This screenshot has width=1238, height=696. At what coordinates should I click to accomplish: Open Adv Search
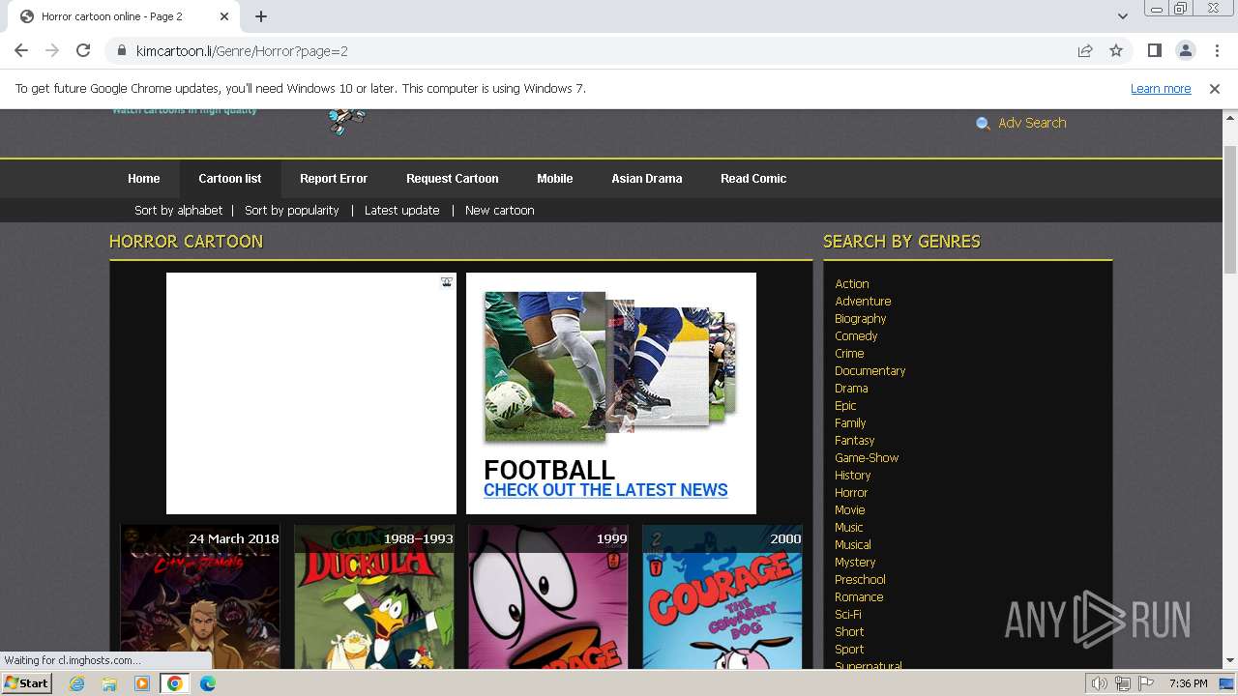(x=1032, y=123)
